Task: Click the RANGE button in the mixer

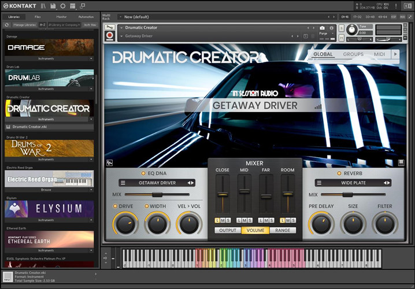Action: [283, 230]
